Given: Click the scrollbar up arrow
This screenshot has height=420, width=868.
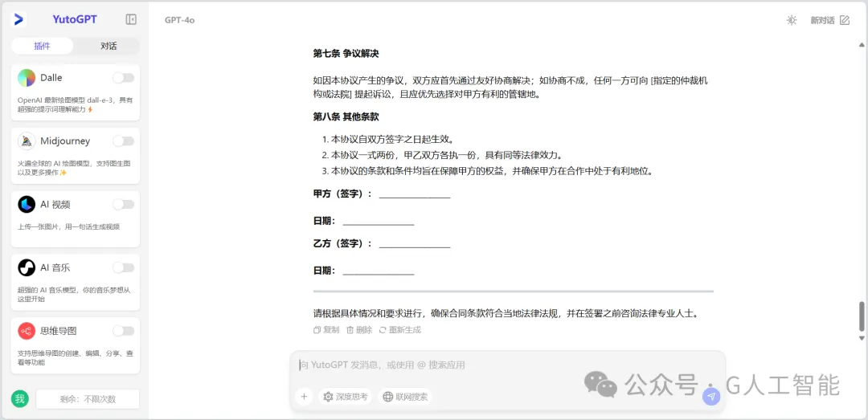Looking at the screenshot, I should point(861,44).
